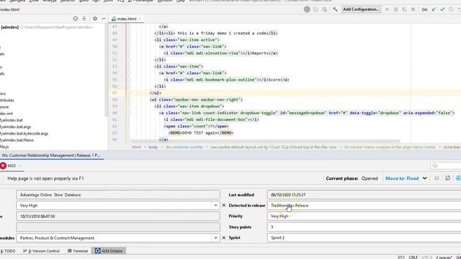Click the ALM Octane logo icon in the bottom bar
Screen dimensions: 461x259
tap(98, 251)
